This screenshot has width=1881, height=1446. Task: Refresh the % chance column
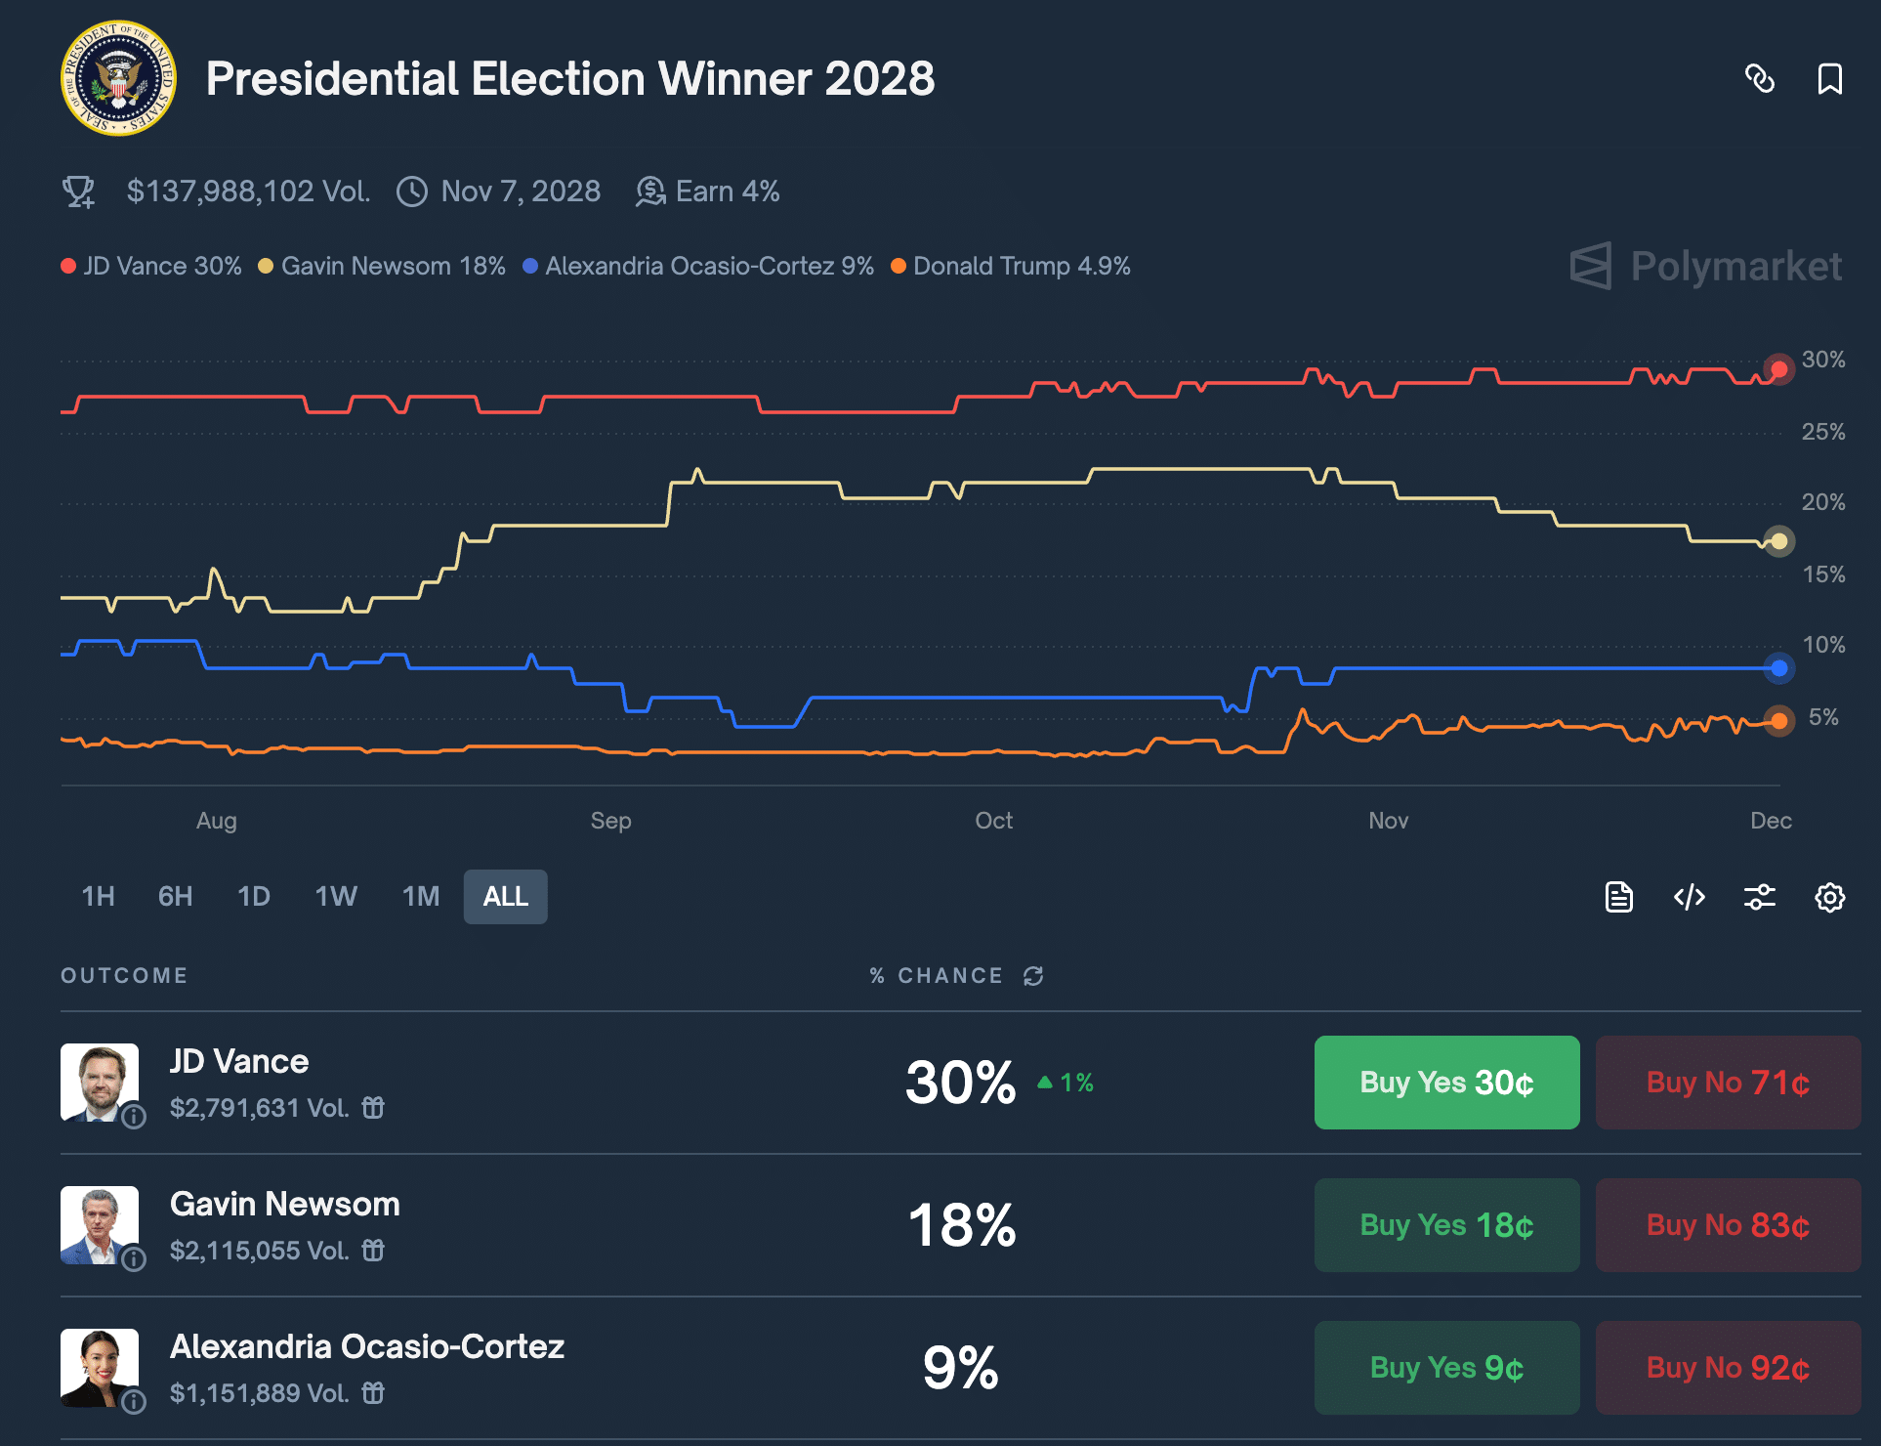(x=1033, y=976)
